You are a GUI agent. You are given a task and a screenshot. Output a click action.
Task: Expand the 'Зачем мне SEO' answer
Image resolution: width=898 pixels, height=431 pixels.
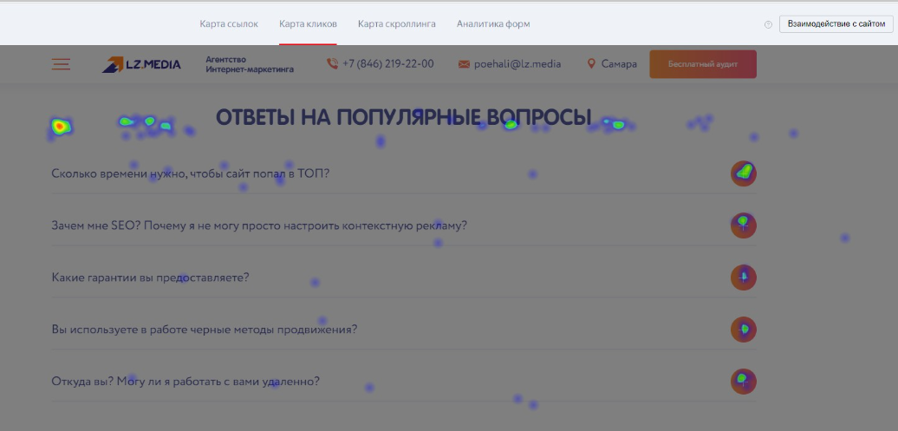click(743, 225)
